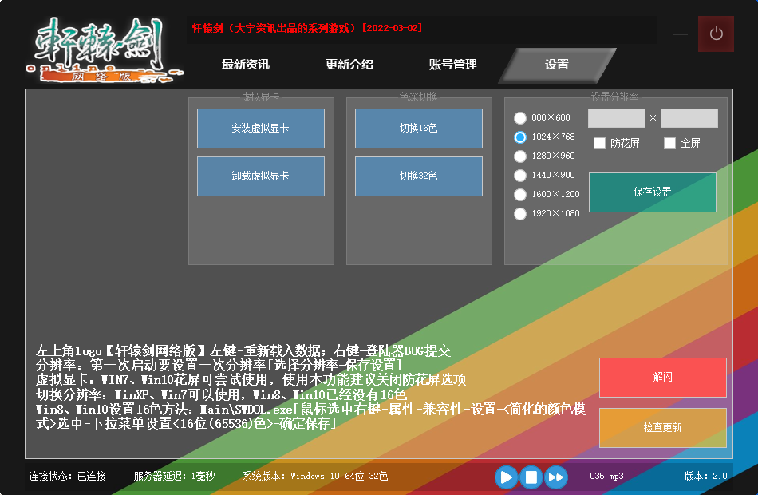Image resolution: width=758 pixels, height=495 pixels.
Task: Open the 最新资讯 tab
Action: click(x=246, y=65)
